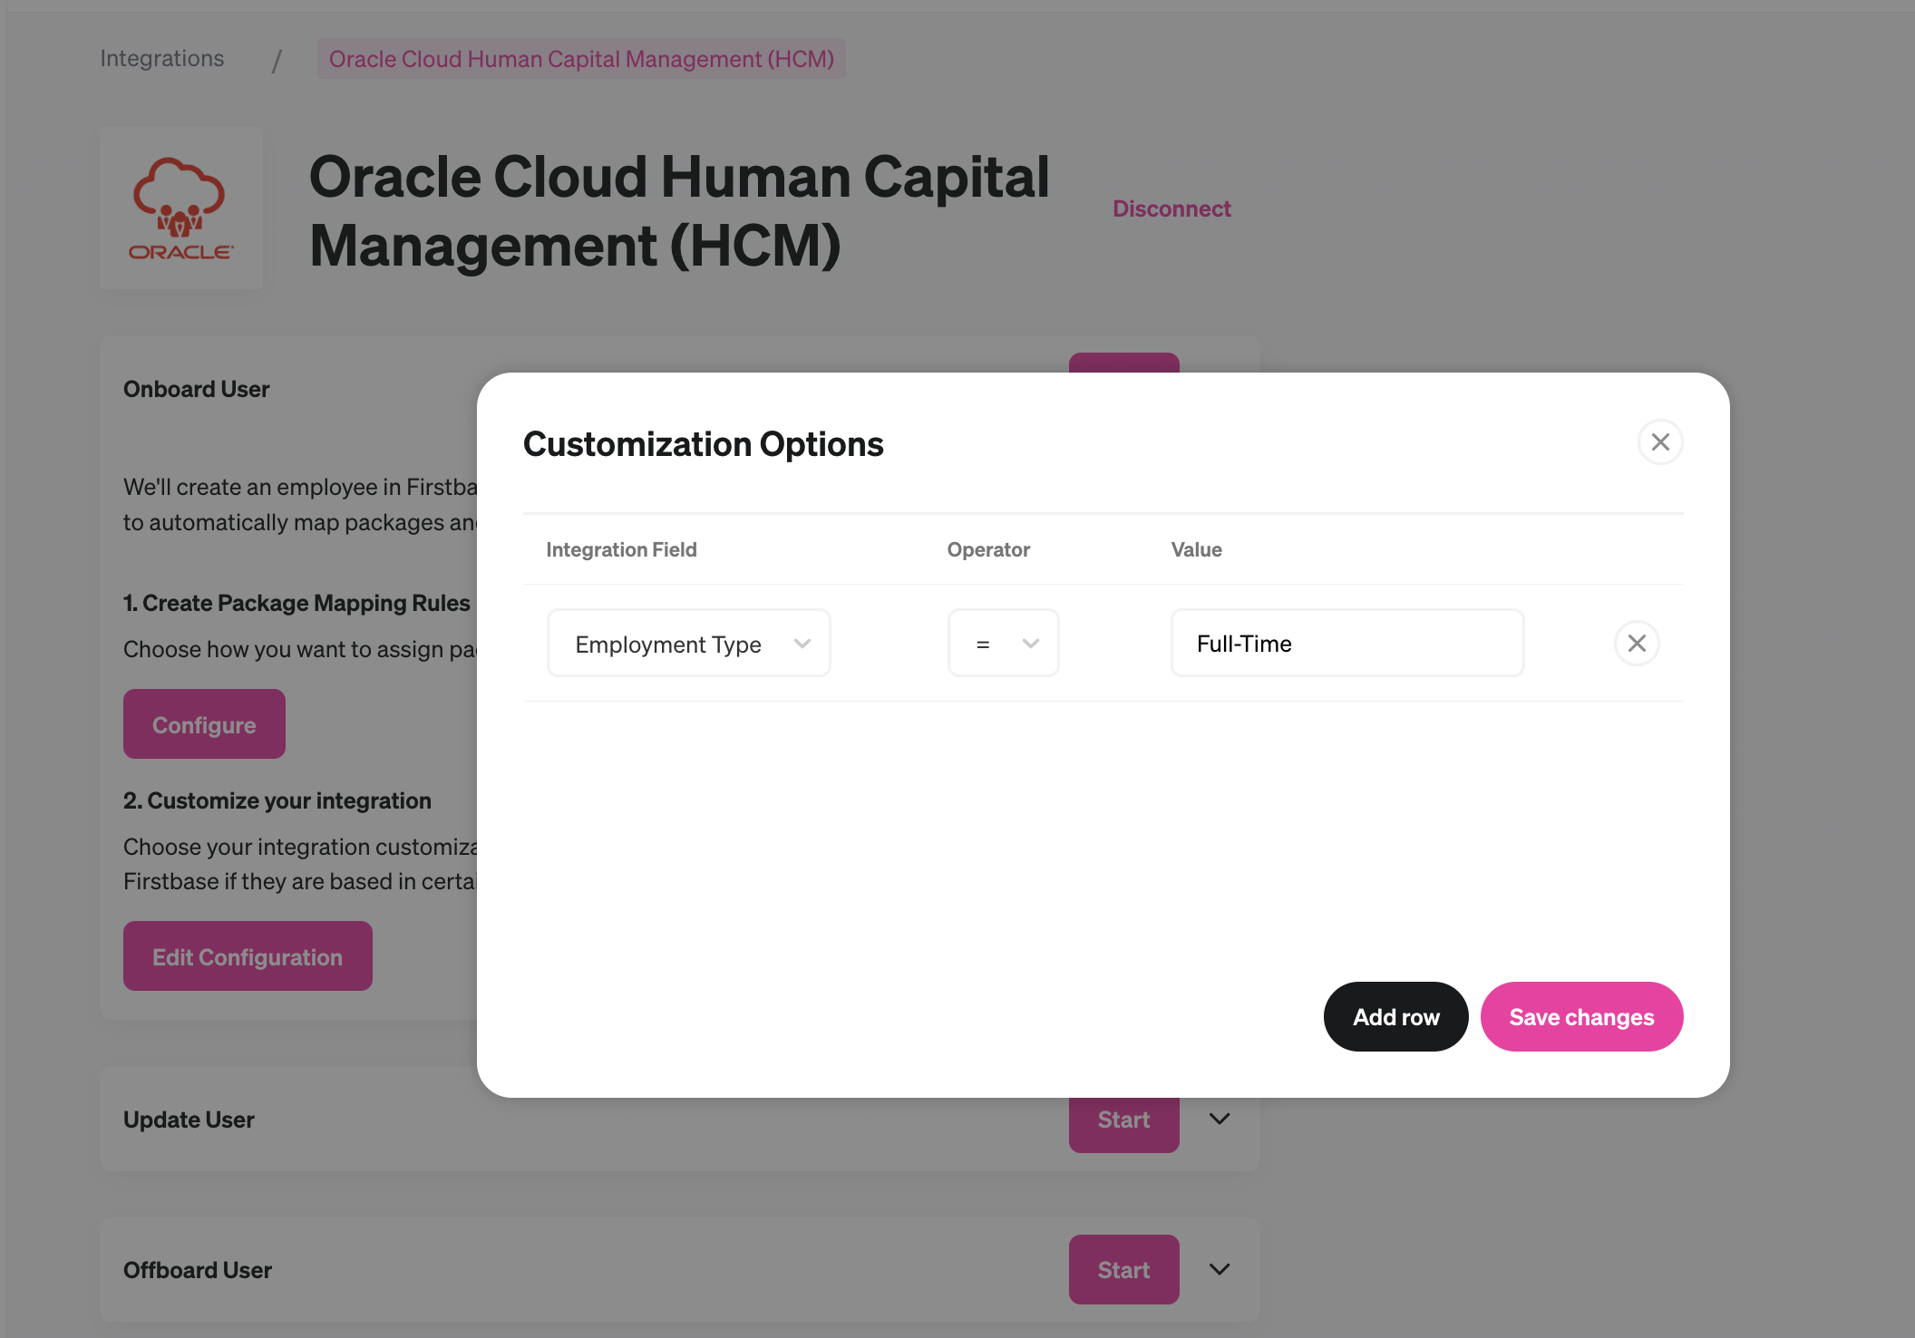Open Integrations breadcrumb link
Image resolution: width=1915 pixels, height=1338 pixels.
[162, 59]
